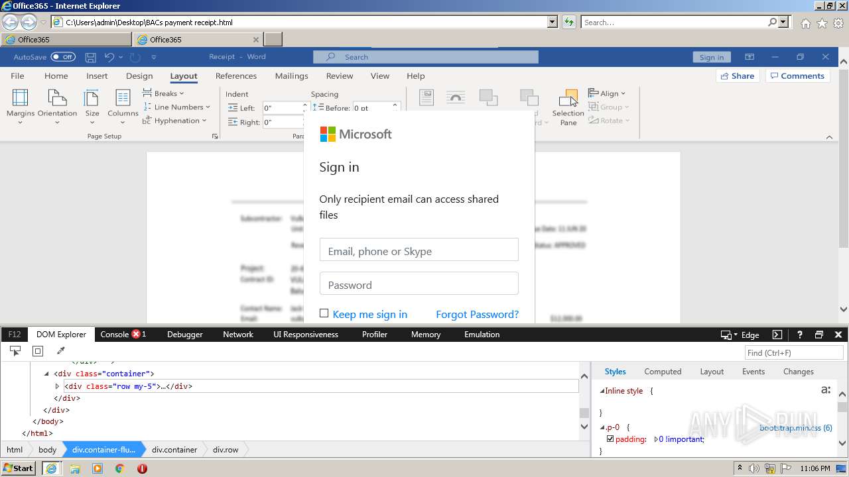Open IE Favorites star icon

822,23
